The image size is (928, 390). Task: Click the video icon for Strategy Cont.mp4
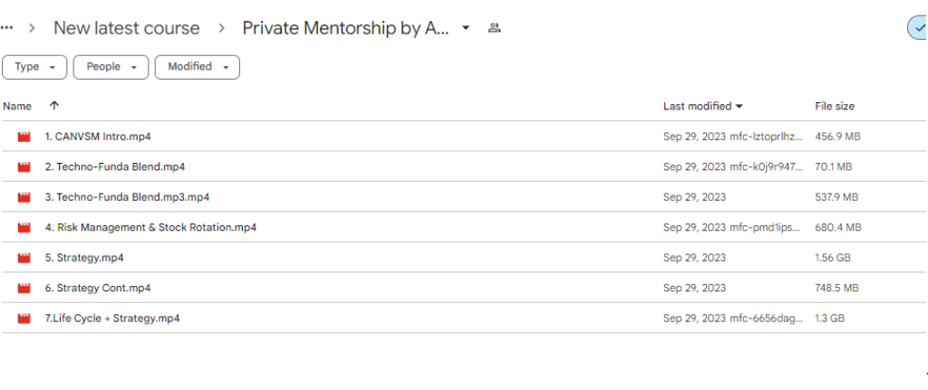click(24, 289)
